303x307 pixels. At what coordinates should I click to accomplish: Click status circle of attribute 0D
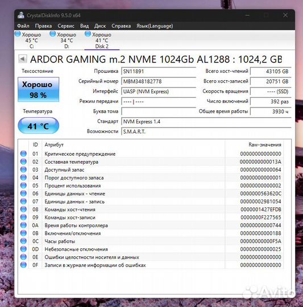coord(23,249)
